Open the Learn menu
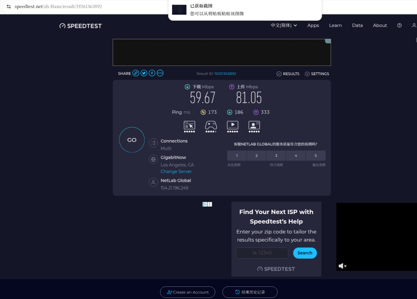 tap(336, 25)
